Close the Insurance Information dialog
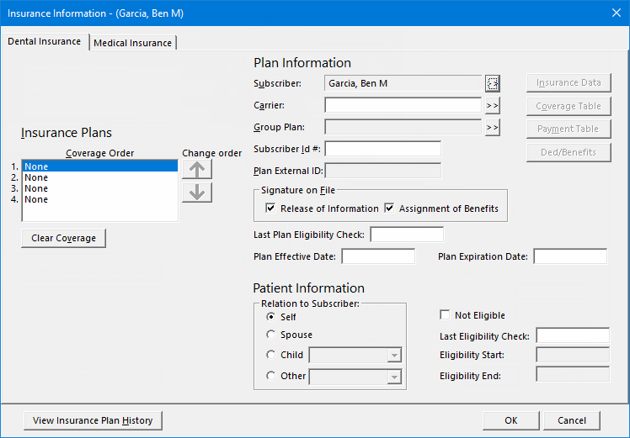 (x=615, y=12)
